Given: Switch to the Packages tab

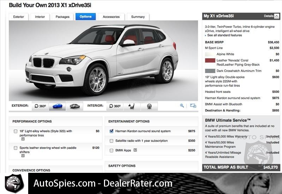Looking at the screenshot, I should (x=62, y=17).
